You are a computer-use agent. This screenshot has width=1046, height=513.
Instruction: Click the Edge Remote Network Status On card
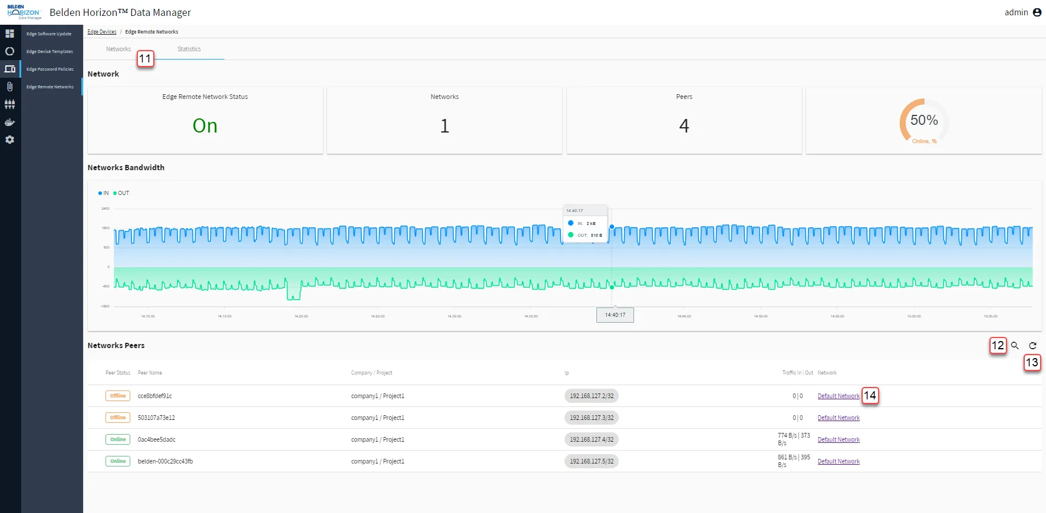point(205,121)
